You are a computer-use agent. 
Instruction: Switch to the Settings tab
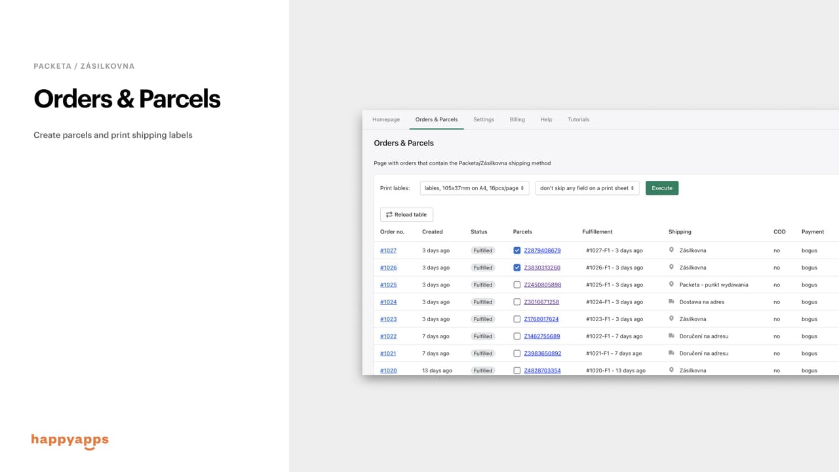(484, 119)
